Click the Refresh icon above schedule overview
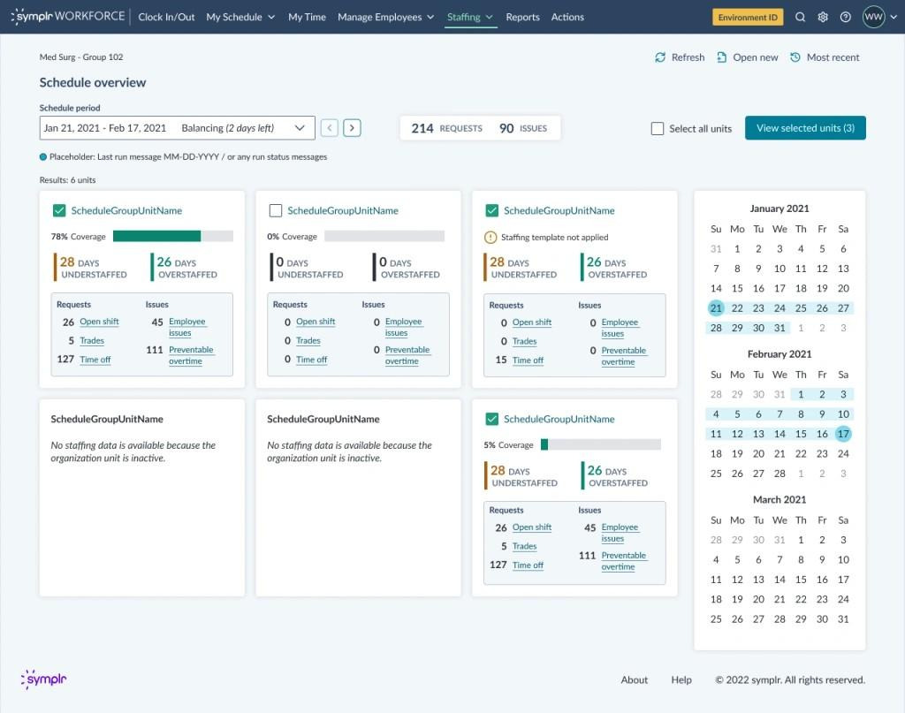905x713 pixels. 660,57
